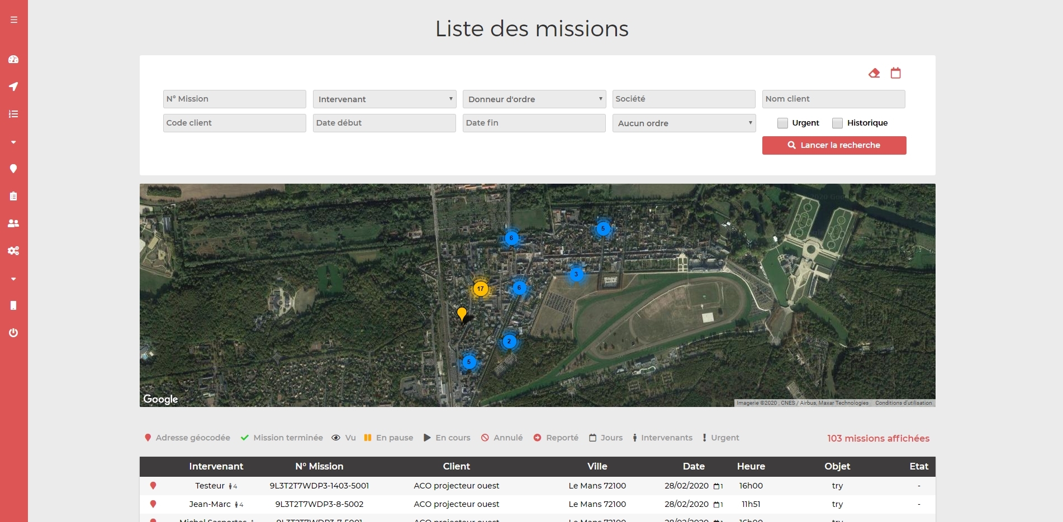Click the red calendar icon
Viewport: 1063px width, 522px height.
click(x=896, y=73)
